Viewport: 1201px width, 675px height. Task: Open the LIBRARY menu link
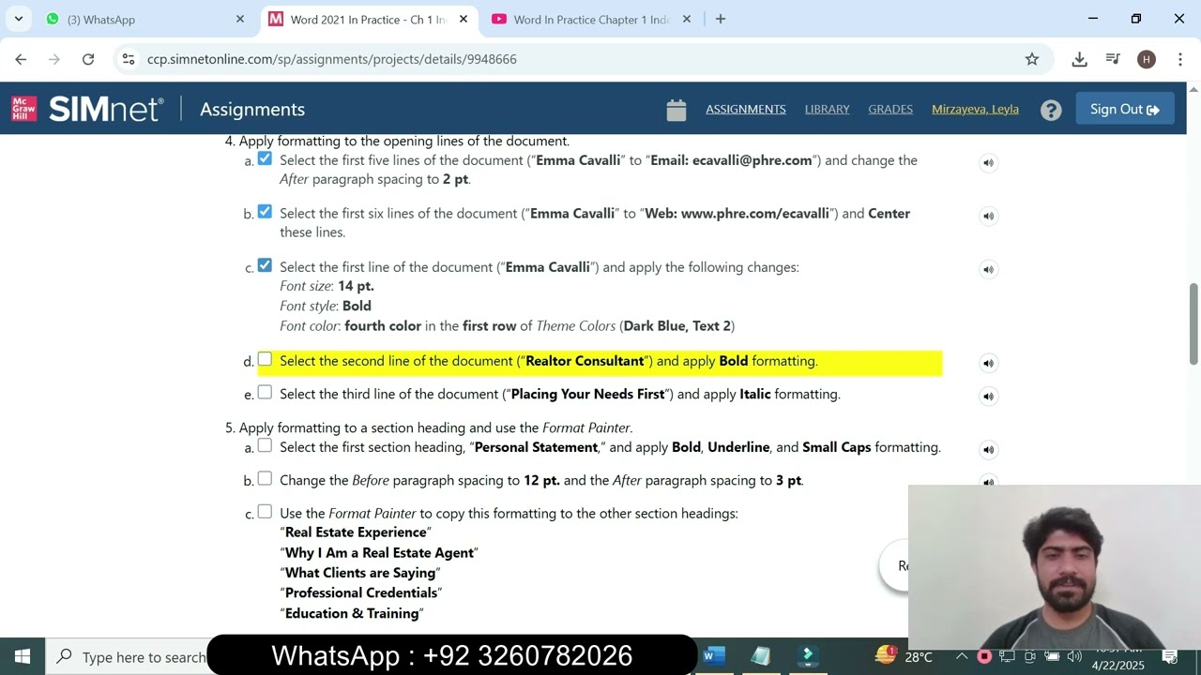pos(827,110)
